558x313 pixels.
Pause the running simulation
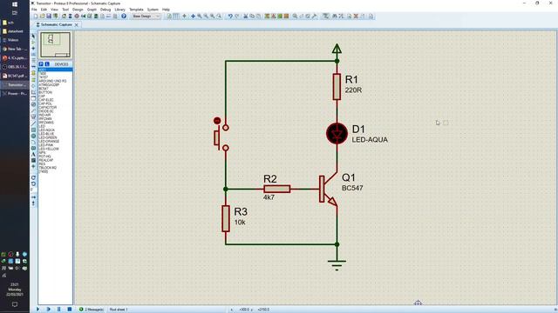click(59, 310)
